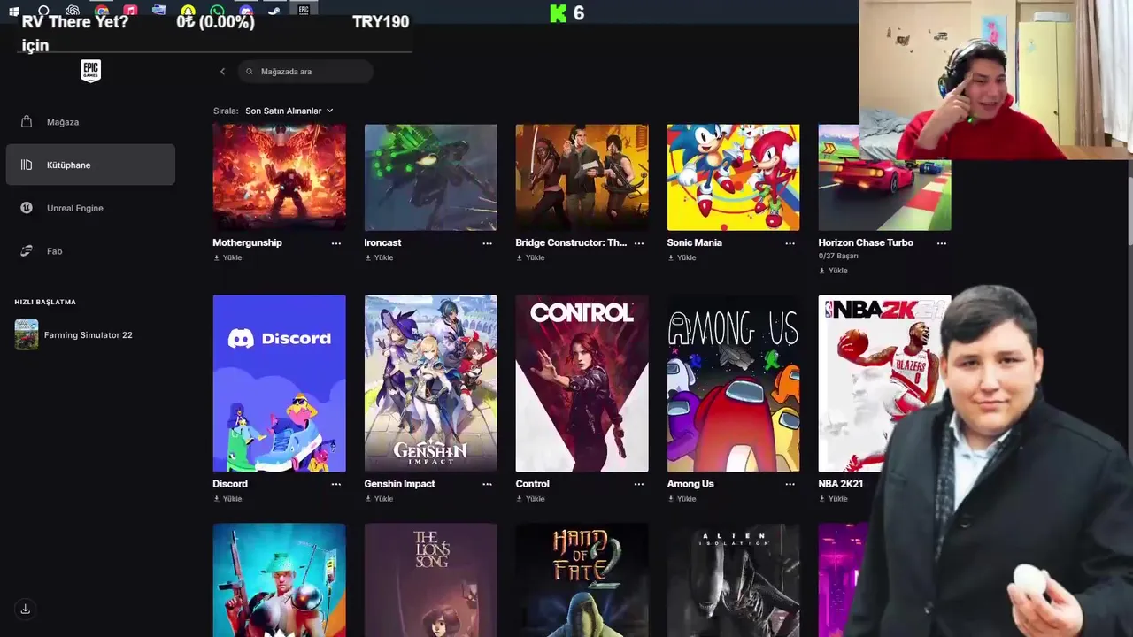Click the Sonic Mania title text

pos(694,242)
